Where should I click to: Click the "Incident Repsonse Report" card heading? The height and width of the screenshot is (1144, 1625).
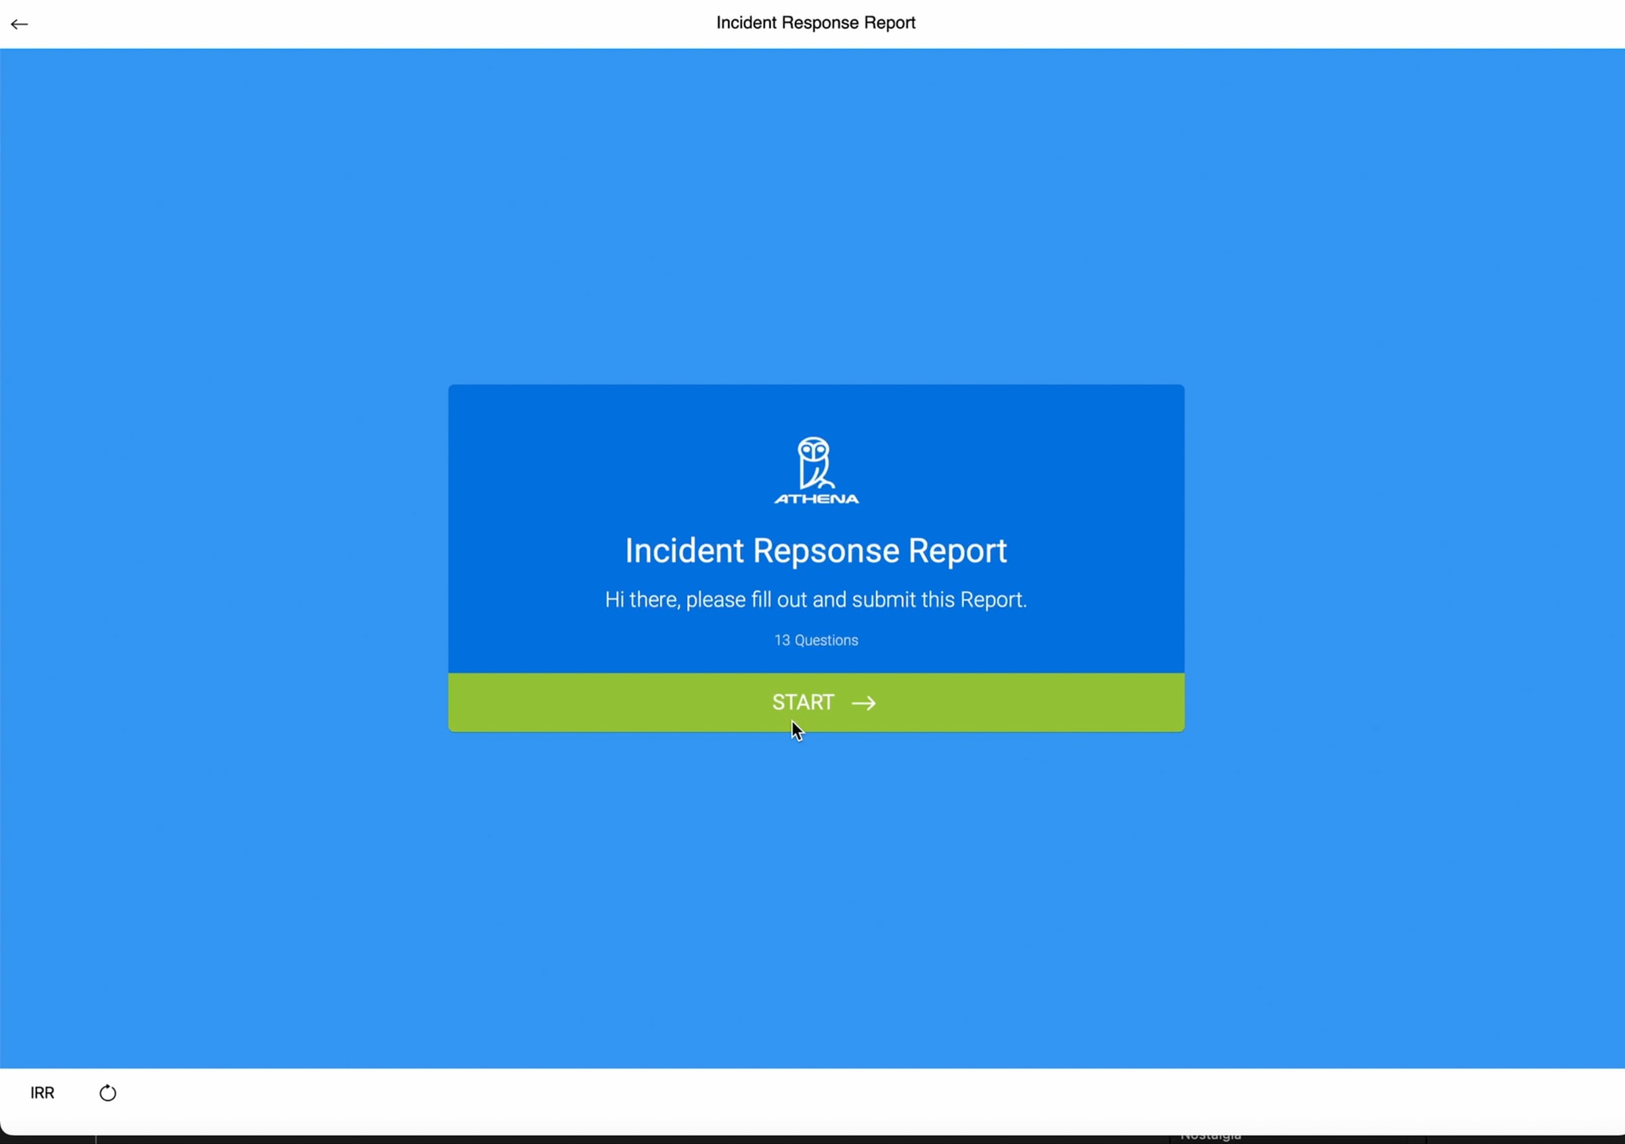(816, 550)
